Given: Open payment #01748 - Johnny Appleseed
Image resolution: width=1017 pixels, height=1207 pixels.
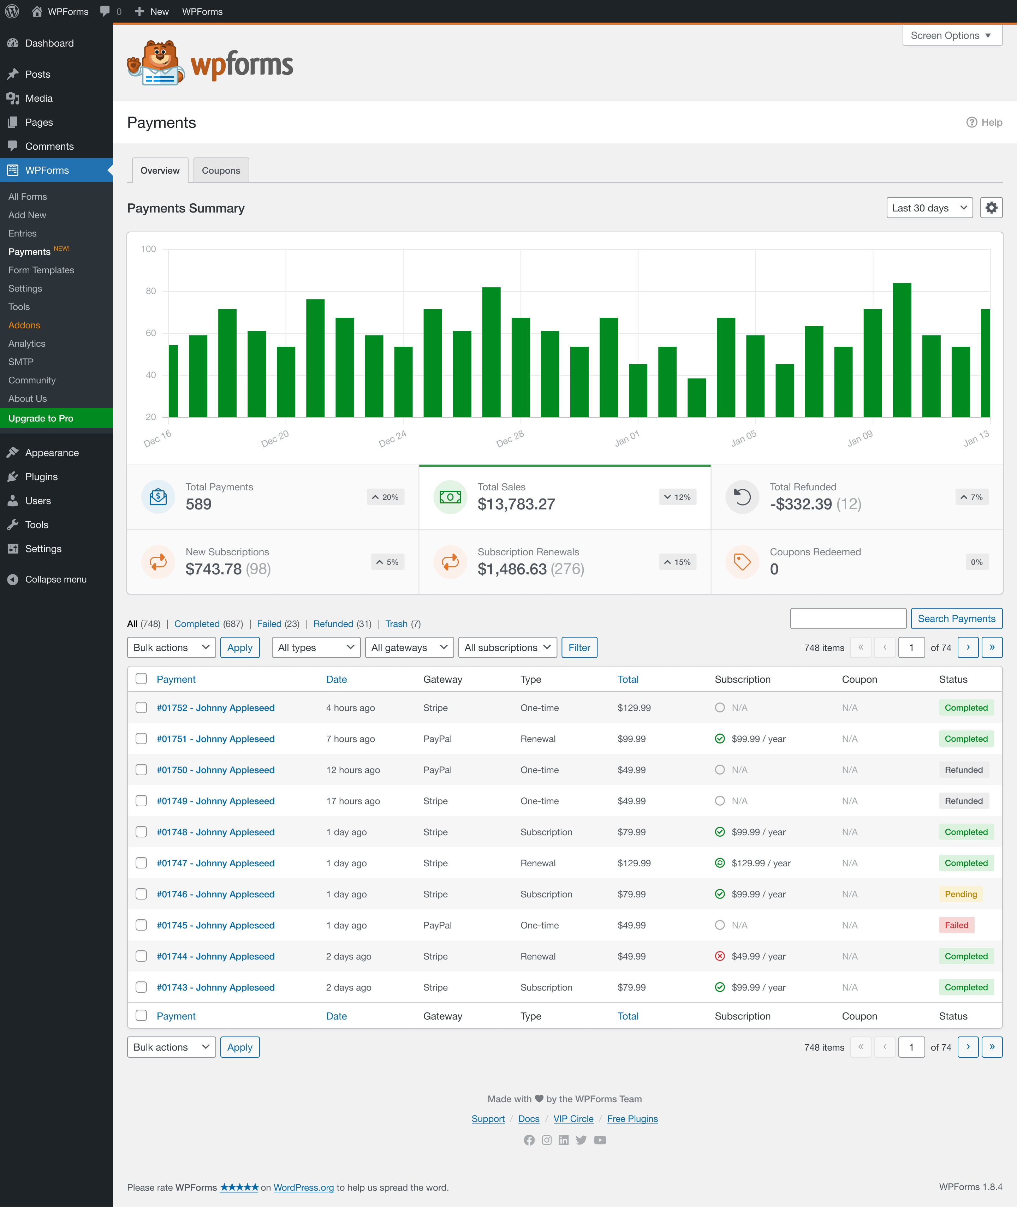Looking at the screenshot, I should [216, 832].
